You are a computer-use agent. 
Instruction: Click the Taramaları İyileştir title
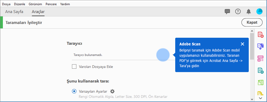click(24, 22)
